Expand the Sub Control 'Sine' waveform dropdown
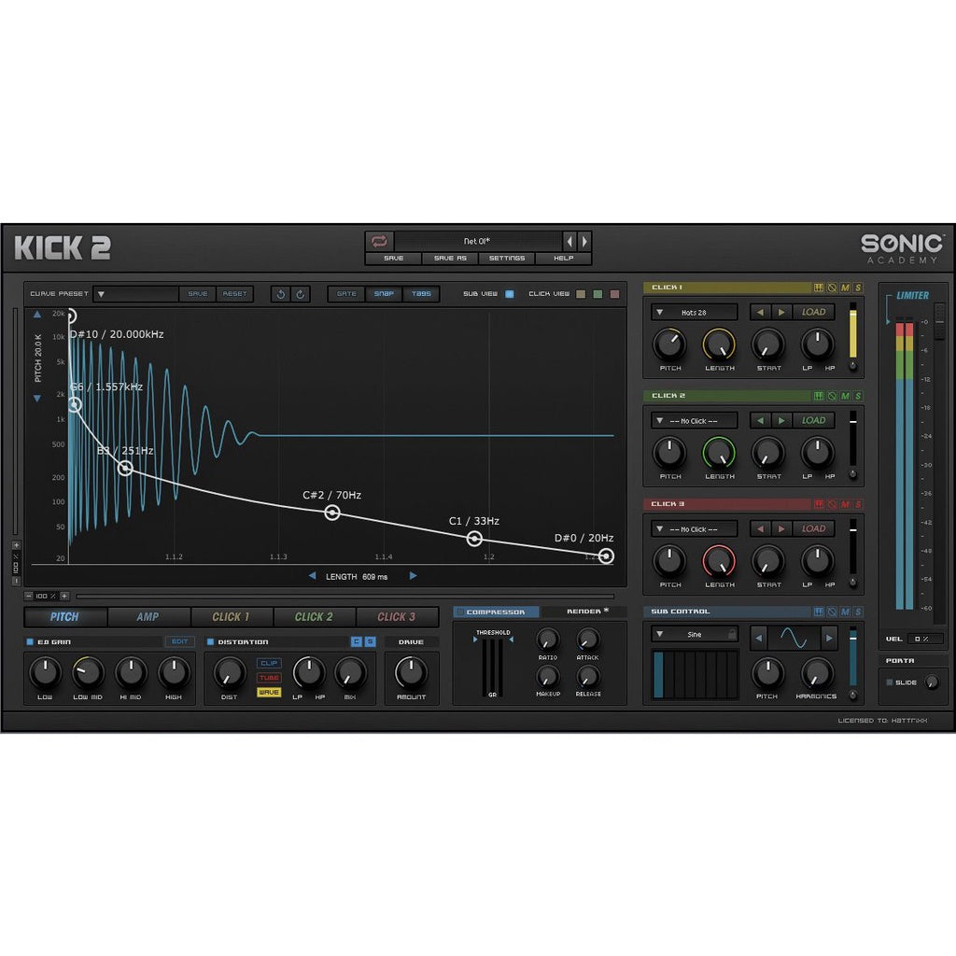Viewport: 956px width, 956px height. point(695,635)
